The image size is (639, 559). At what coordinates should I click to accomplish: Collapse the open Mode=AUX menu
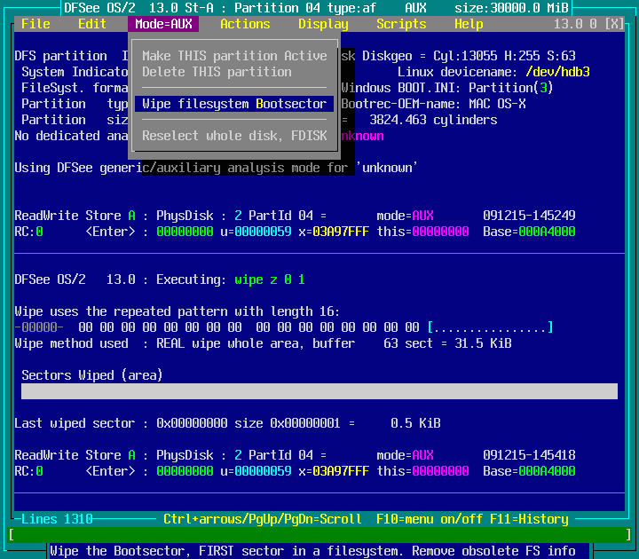[163, 24]
